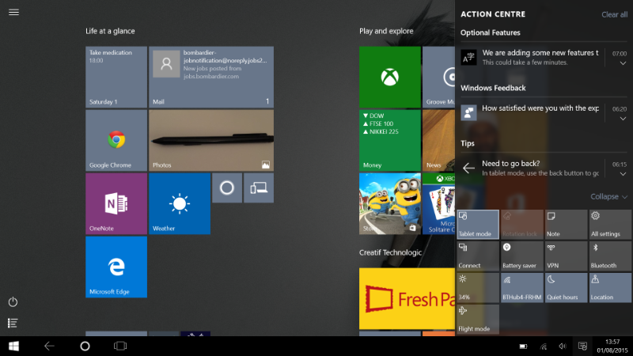The width and height of the screenshot is (633, 356).
Task: Click the Power icon in Start
Action: pos(13,302)
